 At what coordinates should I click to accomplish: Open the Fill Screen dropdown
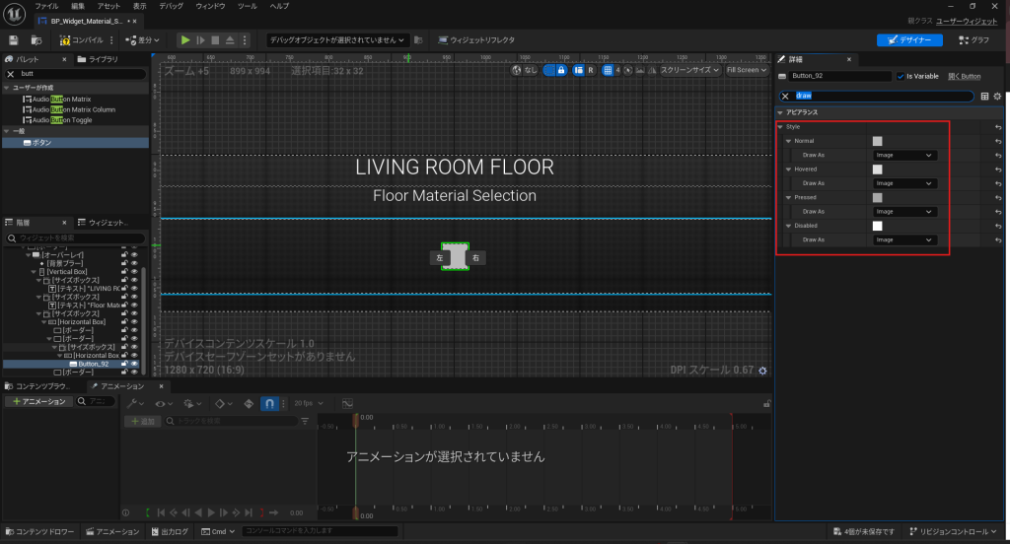point(745,70)
